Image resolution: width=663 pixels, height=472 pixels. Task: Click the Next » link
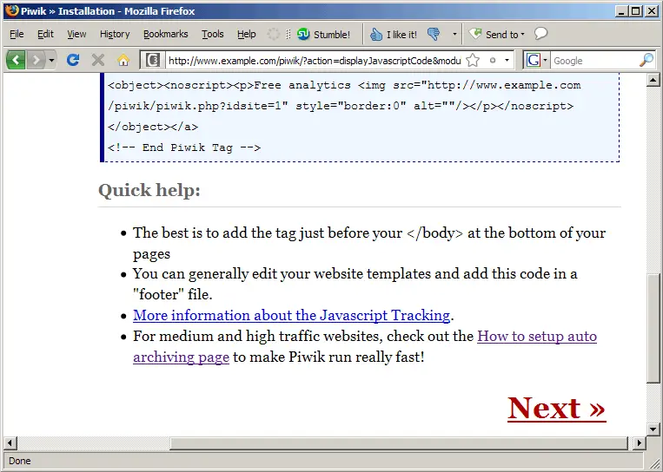click(x=556, y=408)
